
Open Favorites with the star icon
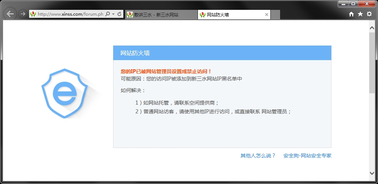pos(361,14)
